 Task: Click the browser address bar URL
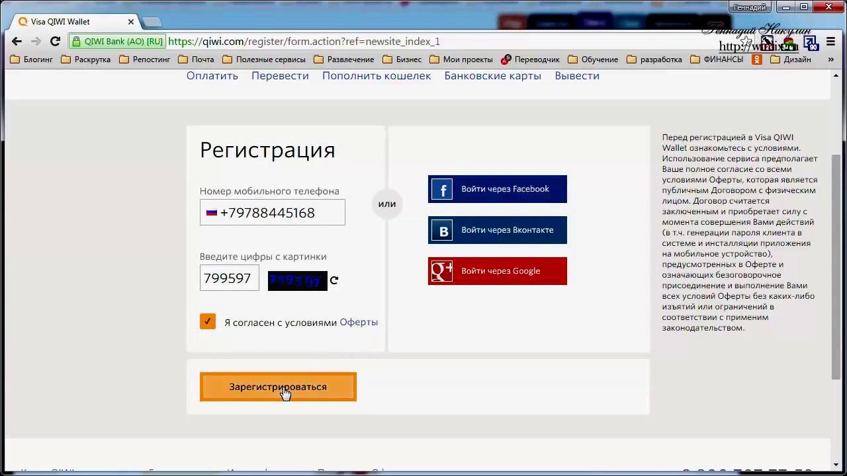(304, 41)
